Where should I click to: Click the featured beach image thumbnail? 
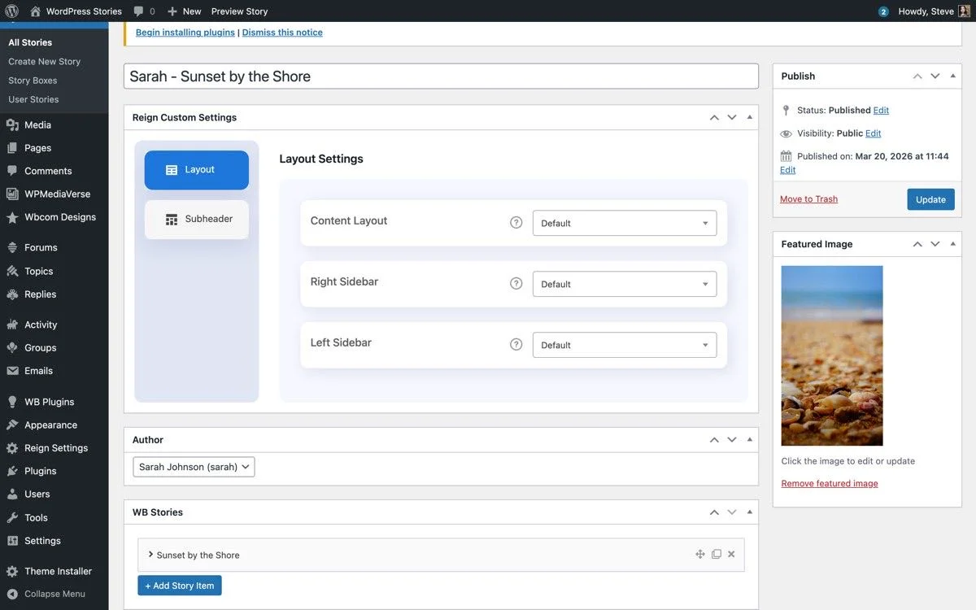(x=831, y=354)
